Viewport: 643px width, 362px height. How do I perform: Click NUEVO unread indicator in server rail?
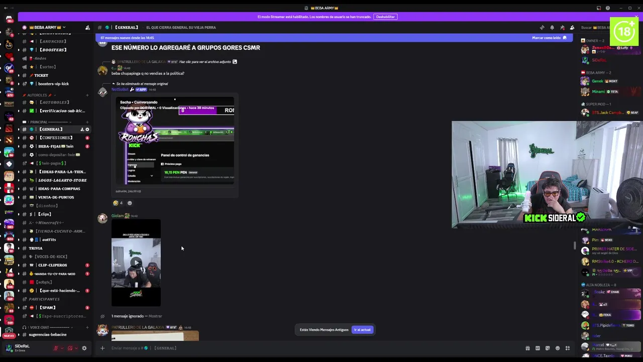tap(9, 336)
